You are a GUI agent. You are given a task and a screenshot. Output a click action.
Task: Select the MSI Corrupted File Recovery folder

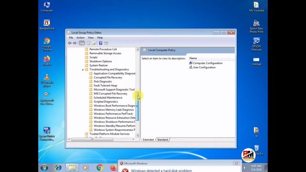tap(110, 94)
